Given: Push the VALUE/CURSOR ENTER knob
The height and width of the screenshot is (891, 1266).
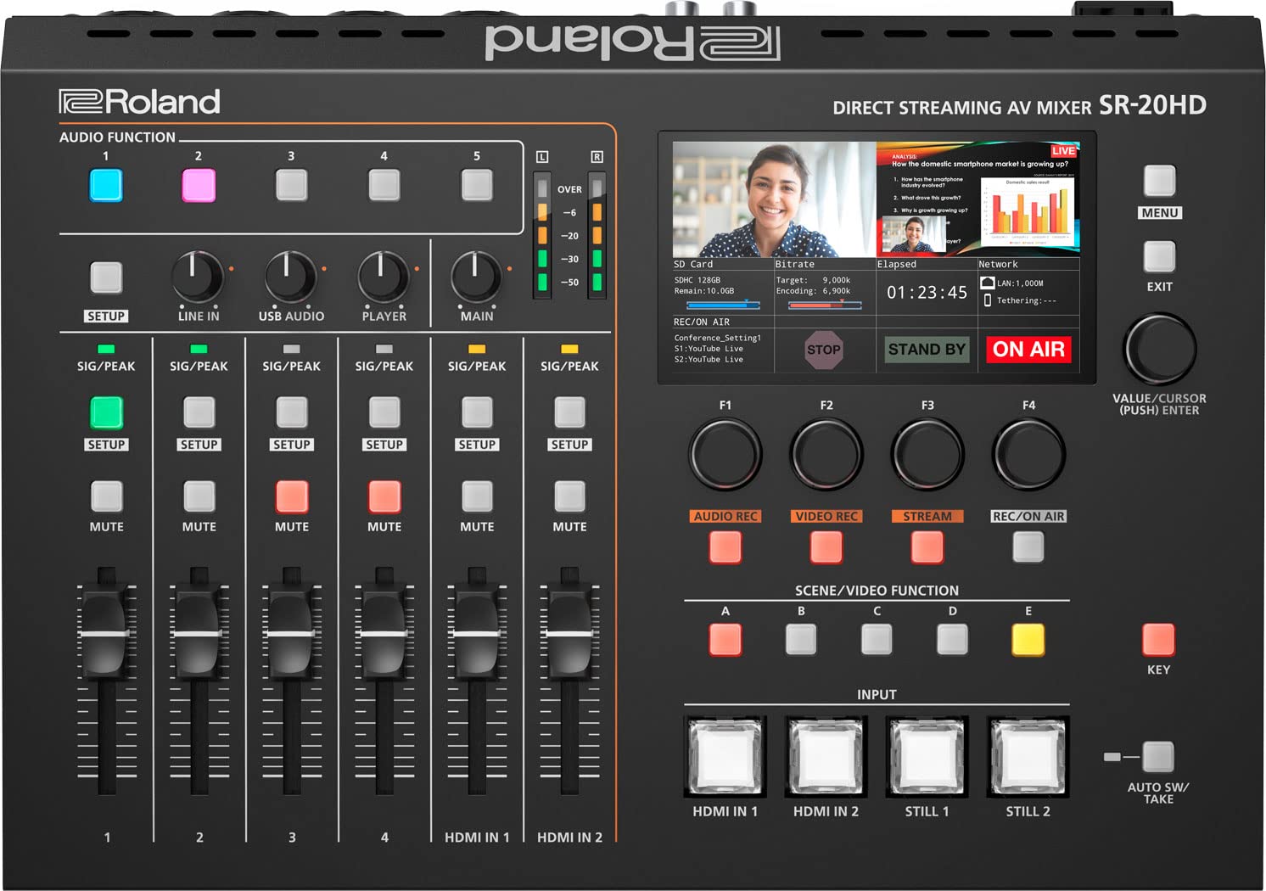Looking at the screenshot, I should click(x=1159, y=350).
